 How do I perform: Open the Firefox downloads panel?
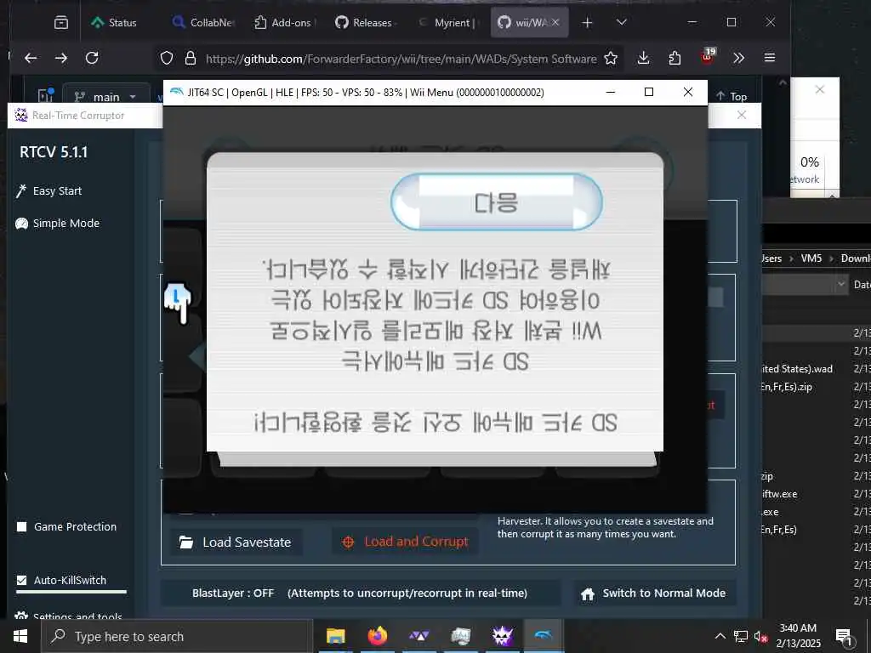tap(643, 58)
